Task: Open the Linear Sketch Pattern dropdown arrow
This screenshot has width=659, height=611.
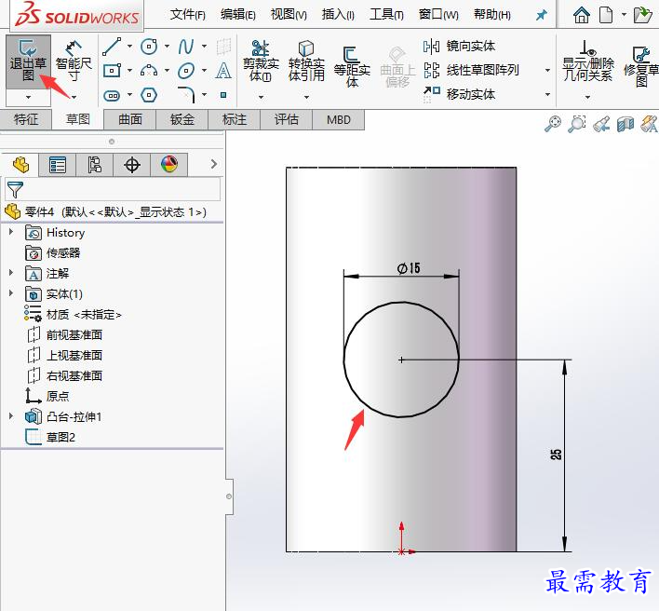Action: (x=547, y=70)
